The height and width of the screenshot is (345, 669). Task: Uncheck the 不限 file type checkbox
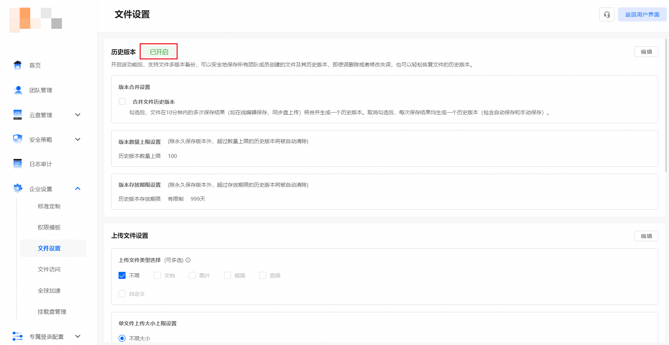point(122,275)
